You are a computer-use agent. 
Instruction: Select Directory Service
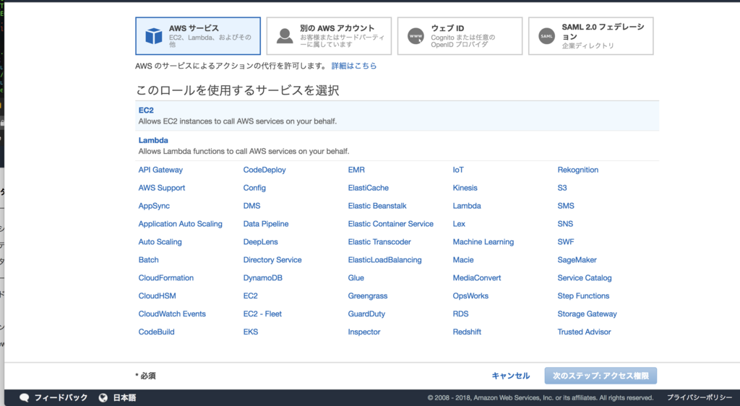[272, 260]
